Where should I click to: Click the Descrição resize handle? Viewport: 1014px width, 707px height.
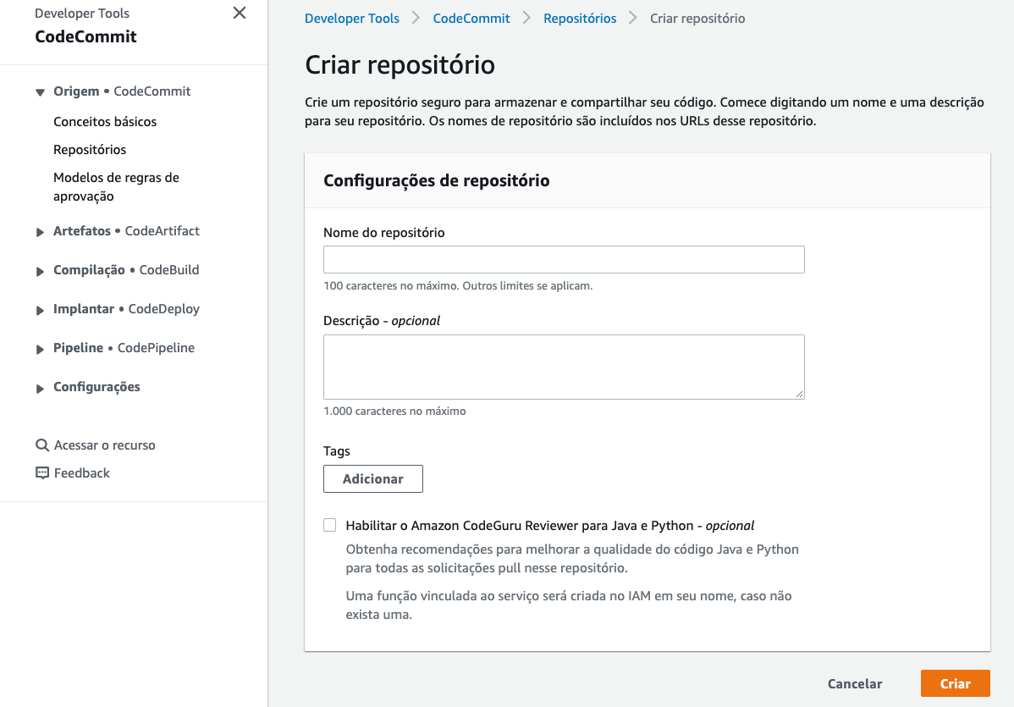coord(799,394)
